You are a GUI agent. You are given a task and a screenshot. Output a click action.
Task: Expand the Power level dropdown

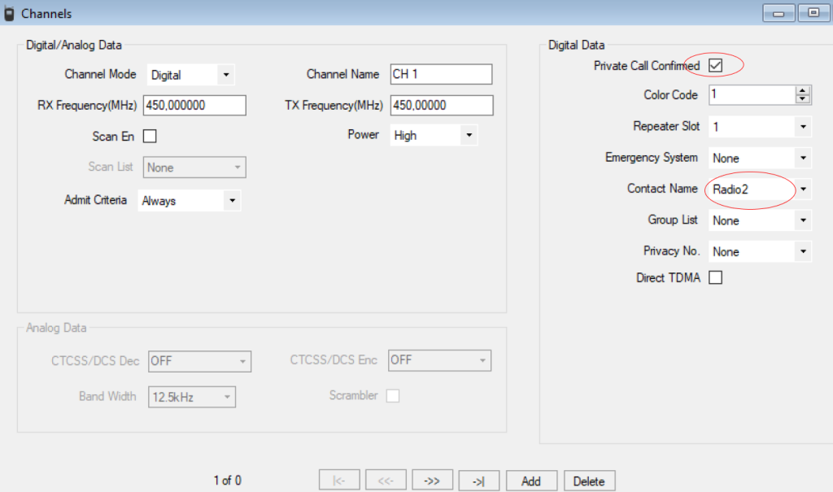point(468,135)
